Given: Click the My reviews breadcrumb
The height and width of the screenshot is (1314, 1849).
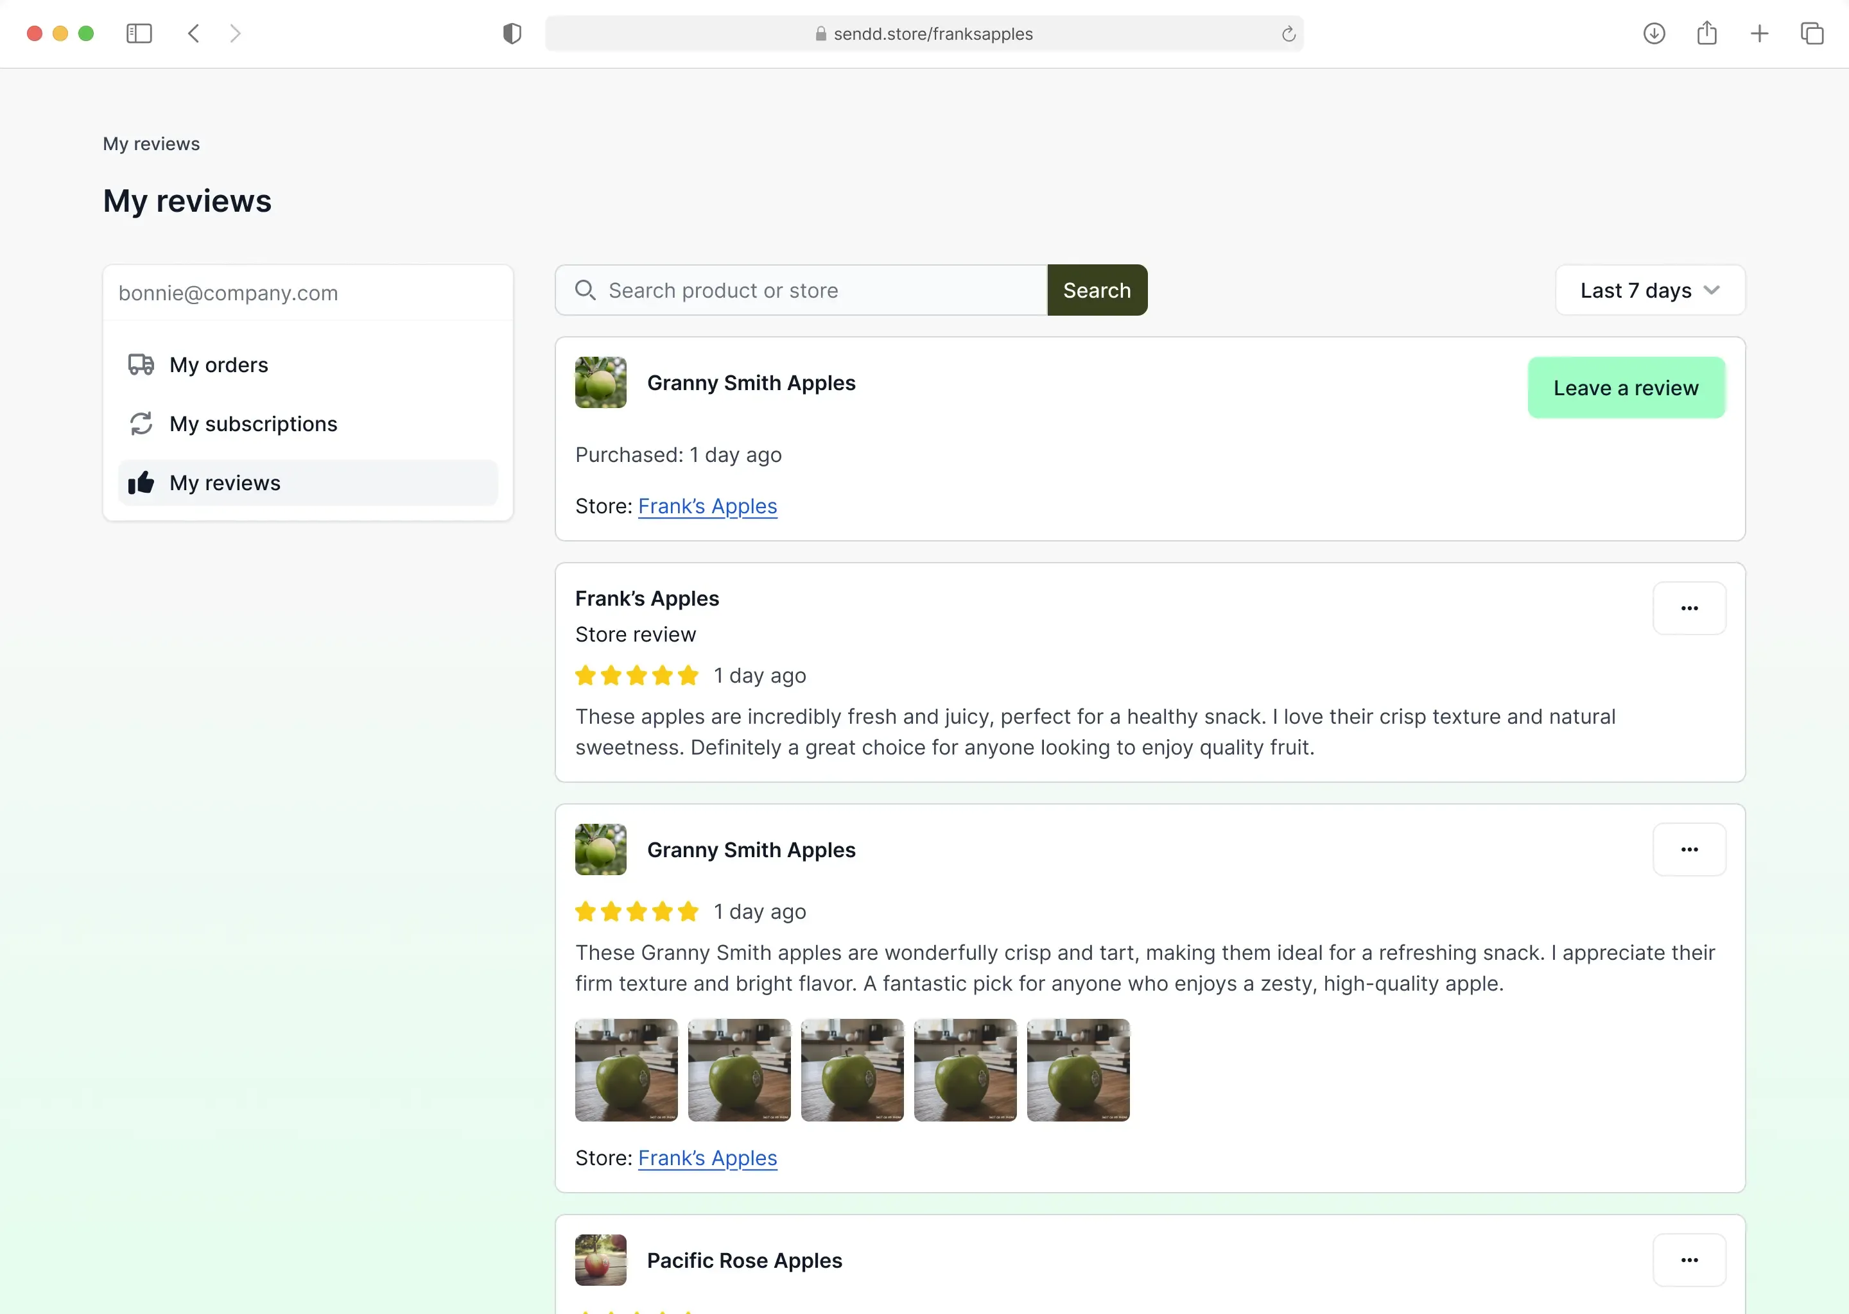Looking at the screenshot, I should tap(152, 143).
